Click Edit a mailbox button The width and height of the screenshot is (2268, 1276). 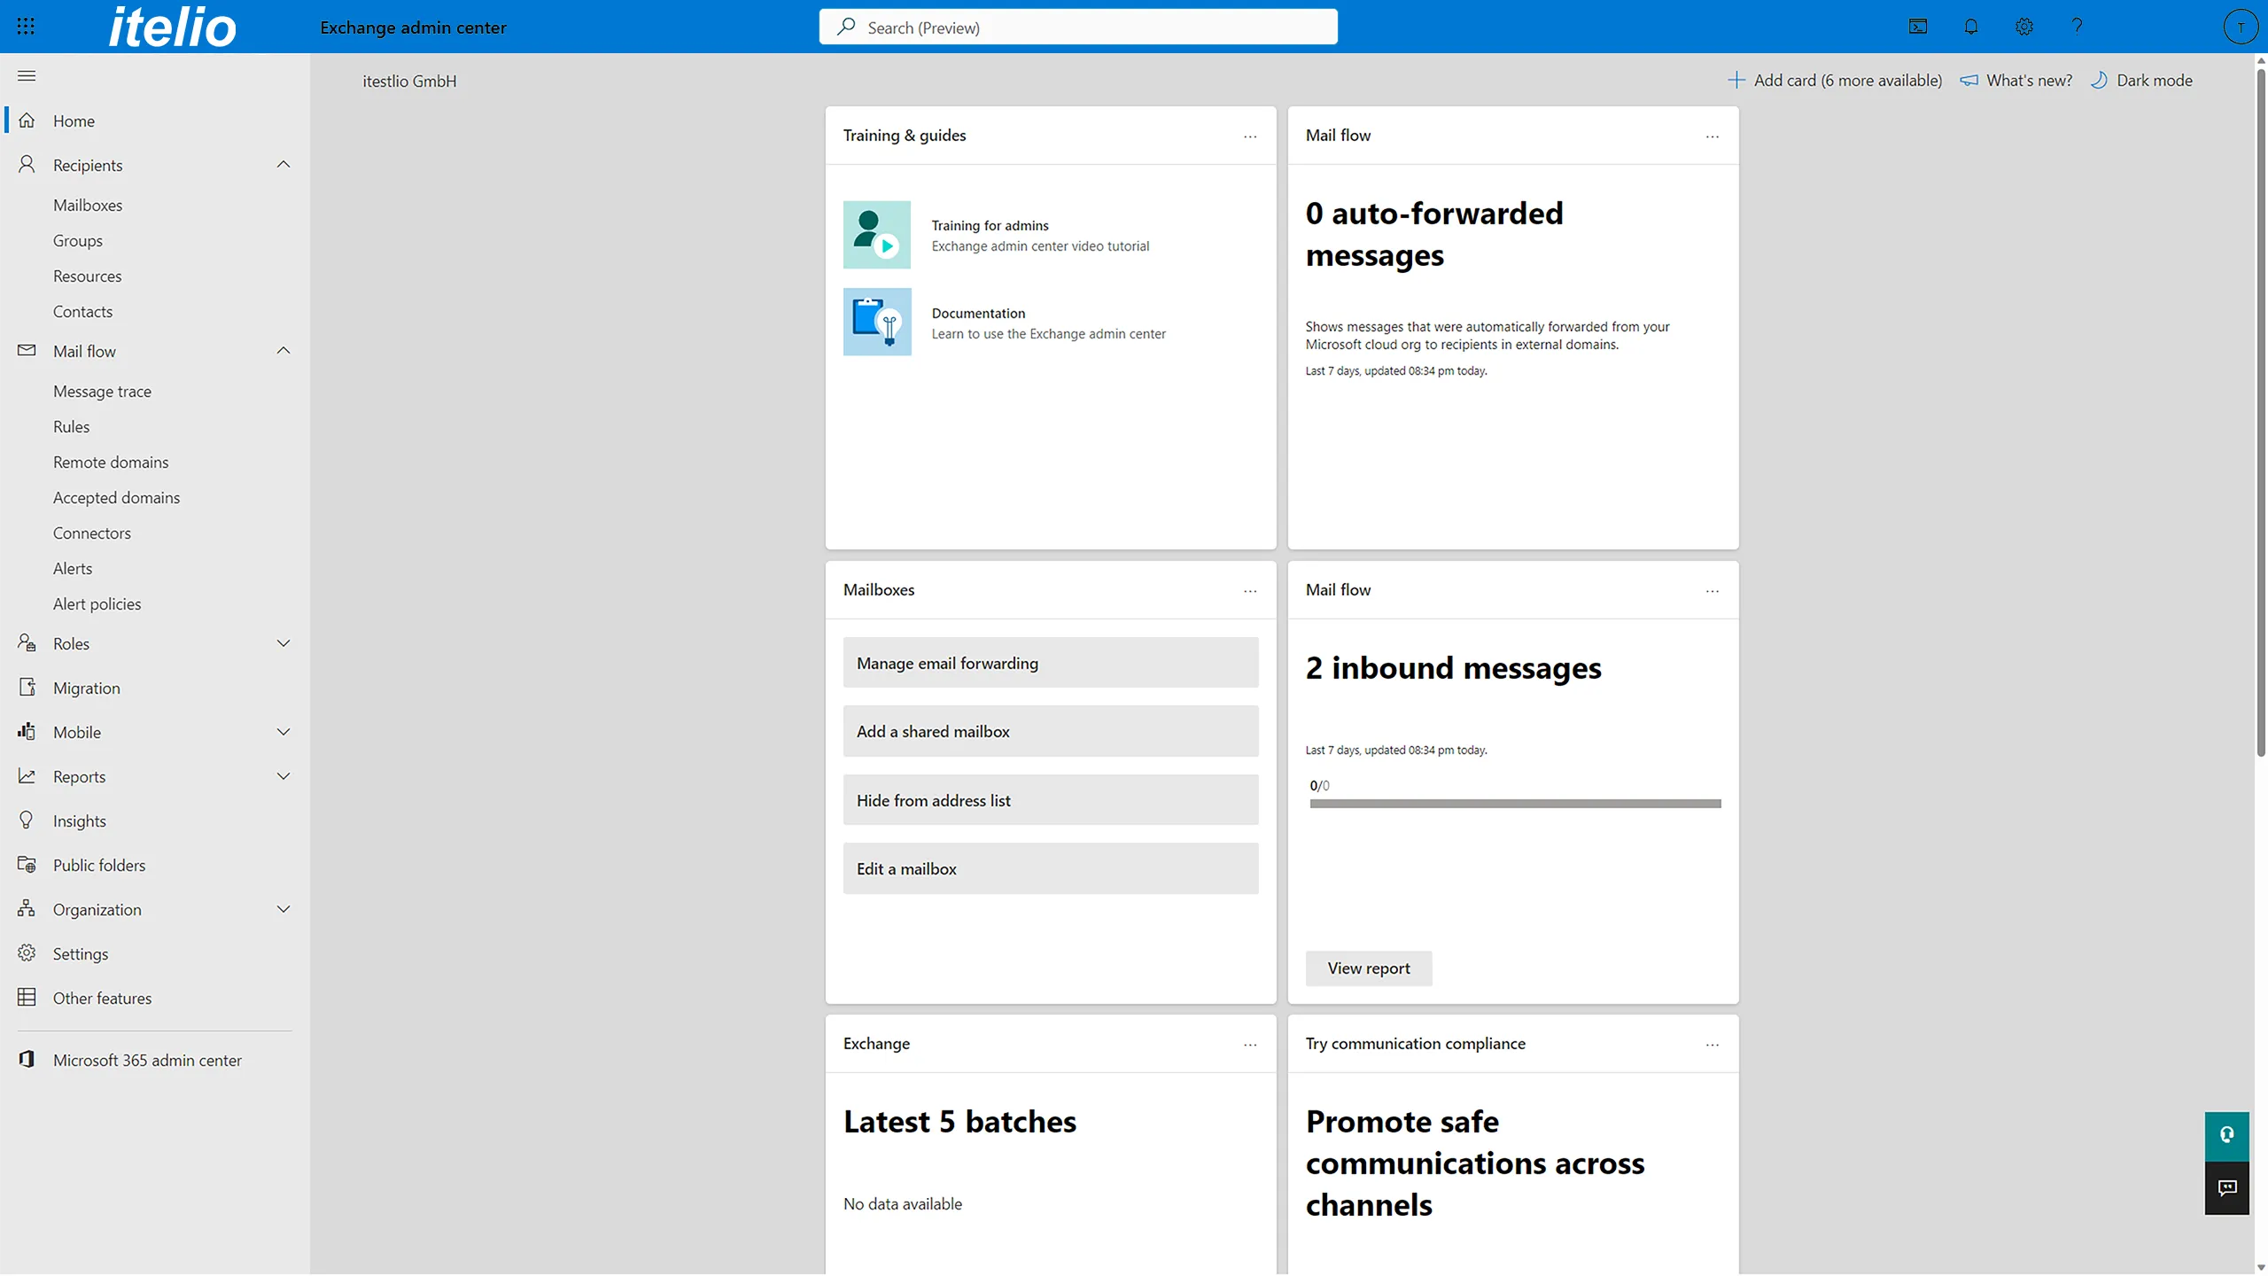(x=1051, y=868)
